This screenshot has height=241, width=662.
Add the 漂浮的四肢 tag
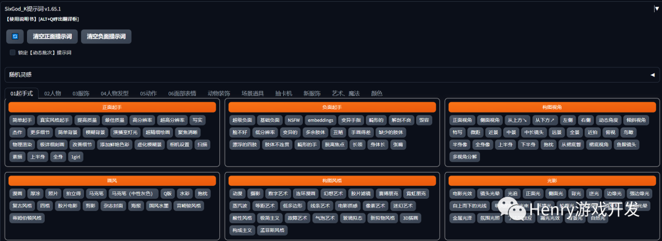[x=244, y=144]
